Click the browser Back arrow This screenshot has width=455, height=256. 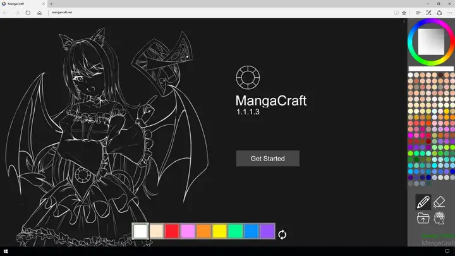(6, 13)
